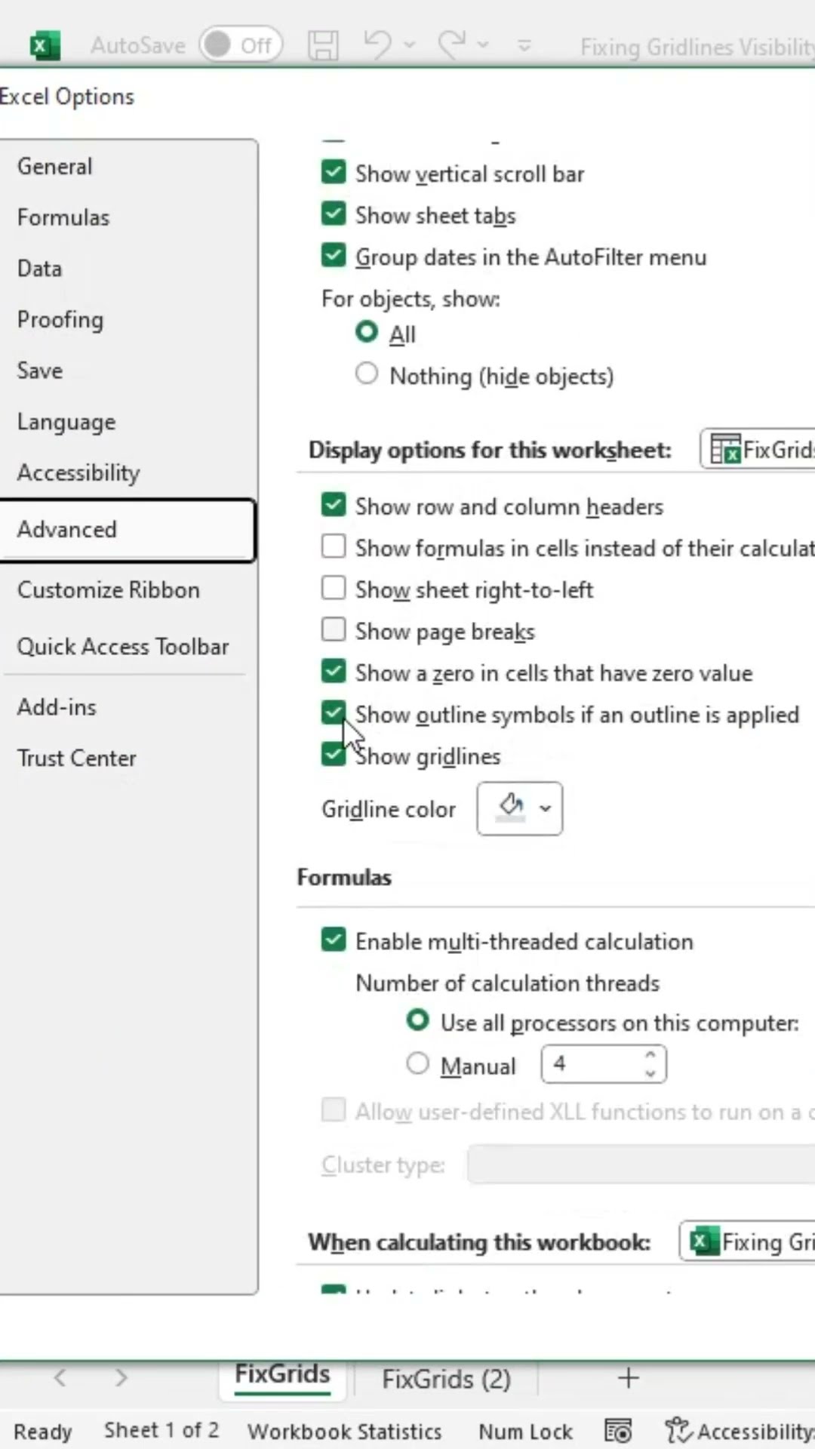
Task: Click the Undo arrow icon
Action: click(x=377, y=45)
